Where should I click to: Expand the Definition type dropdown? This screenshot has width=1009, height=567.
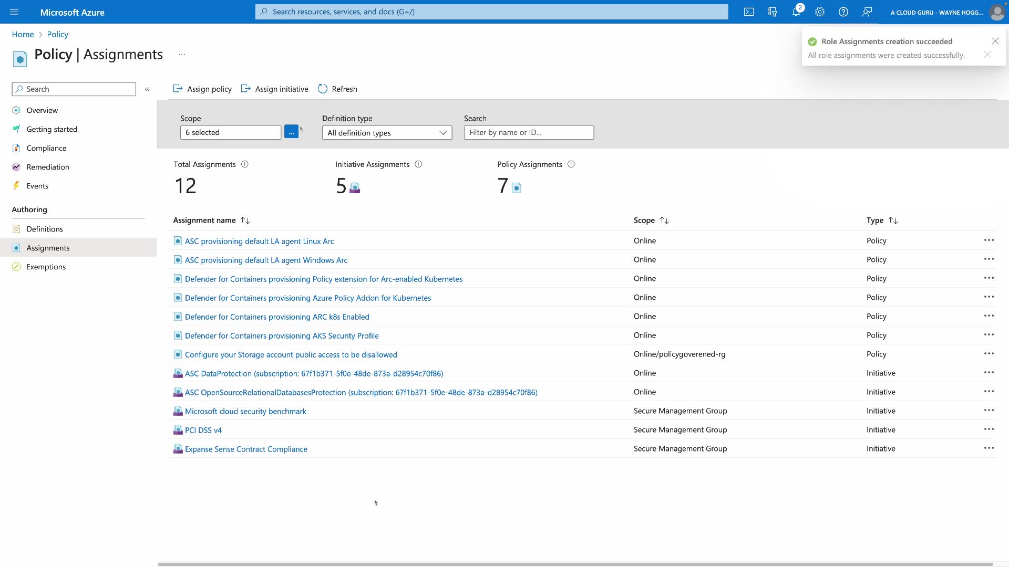[x=387, y=133]
